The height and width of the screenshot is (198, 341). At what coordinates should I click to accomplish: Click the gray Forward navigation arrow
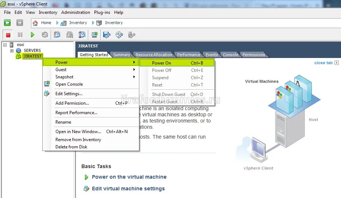point(20,23)
